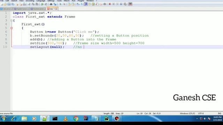Click the import java.awt.* line

click(32, 13)
